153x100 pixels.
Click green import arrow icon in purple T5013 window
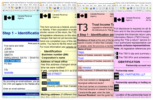click(121, 8)
